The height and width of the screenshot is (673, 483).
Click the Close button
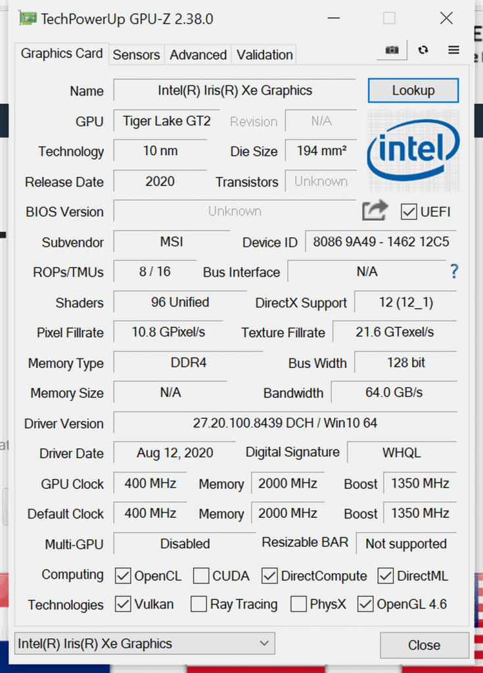(424, 645)
